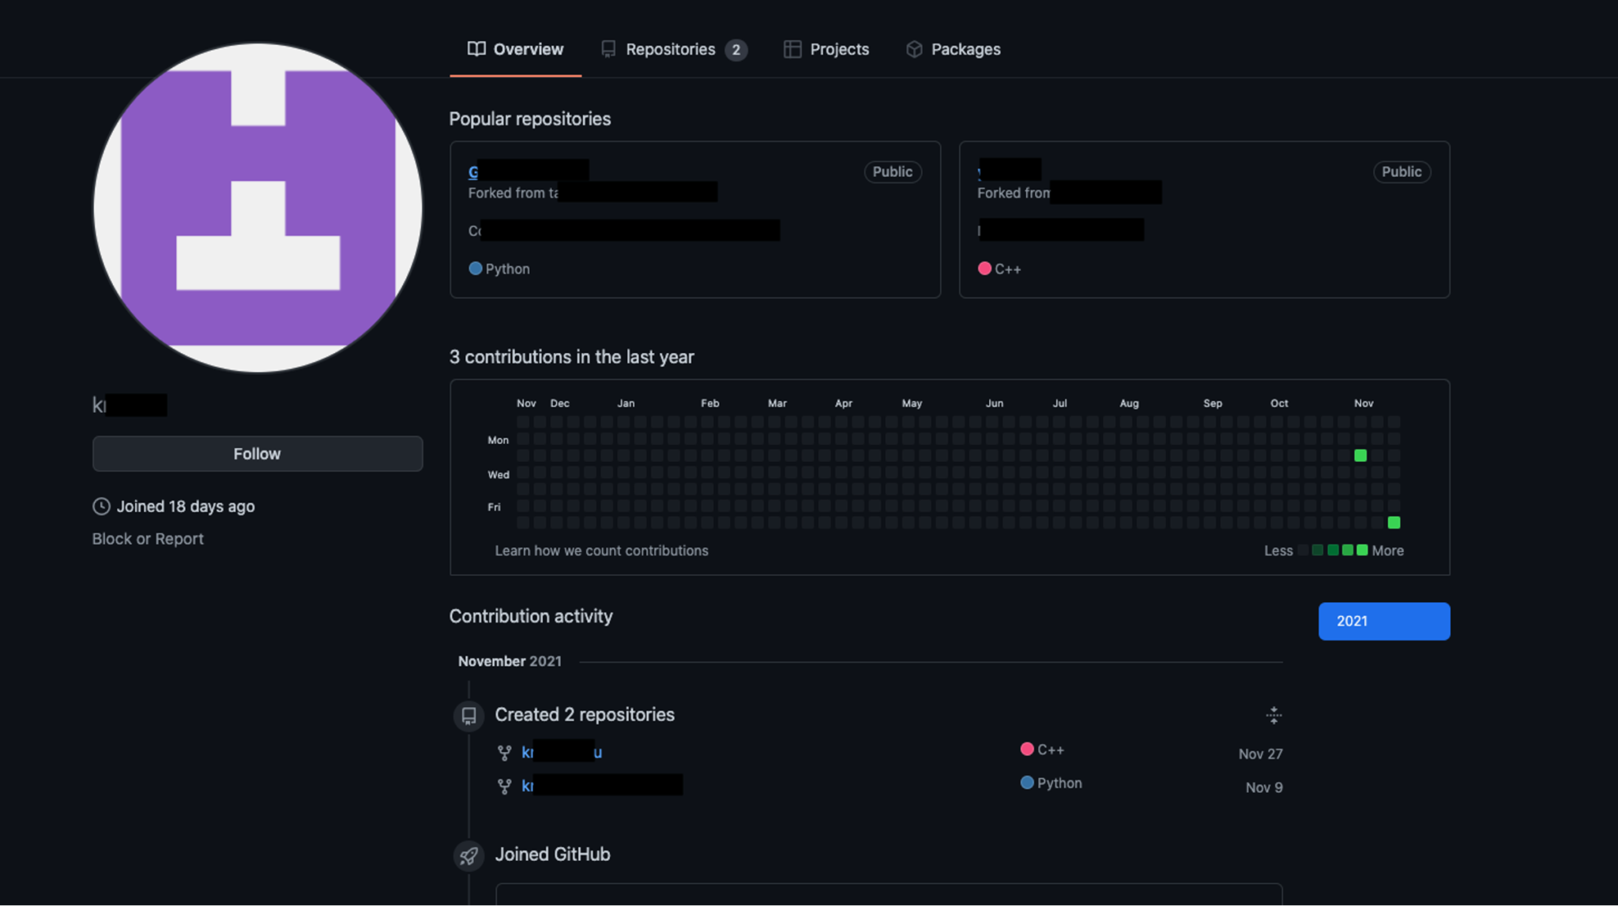Click the green contribution square in Saturday row

tap(1394, 523)
